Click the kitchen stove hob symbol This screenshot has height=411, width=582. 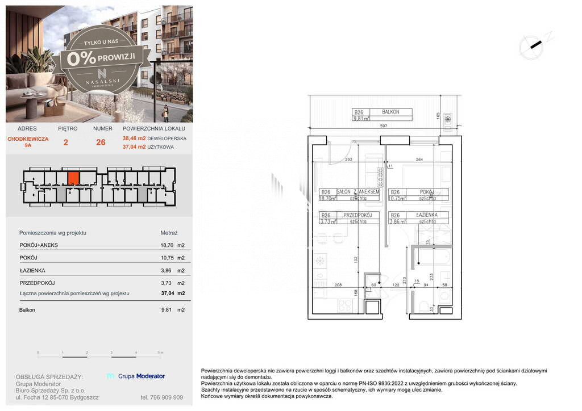tap(345, 306)
